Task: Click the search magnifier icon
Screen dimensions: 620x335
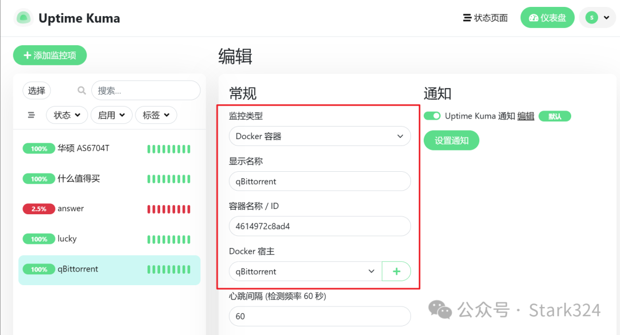Action: click(x=82, y=90)
